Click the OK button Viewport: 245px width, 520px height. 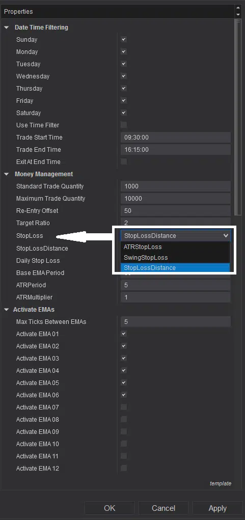[x=110, y=508]
